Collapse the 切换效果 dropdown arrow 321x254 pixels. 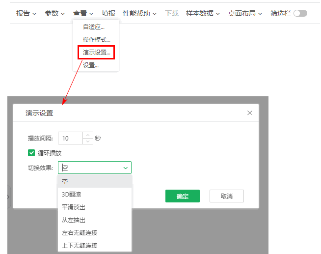(126, 168)
